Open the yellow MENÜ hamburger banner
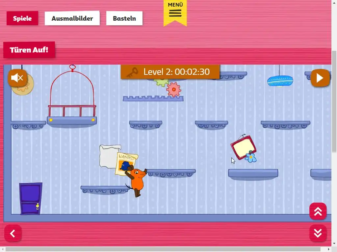This screenshot has width=337, height=252. [175, 12]
